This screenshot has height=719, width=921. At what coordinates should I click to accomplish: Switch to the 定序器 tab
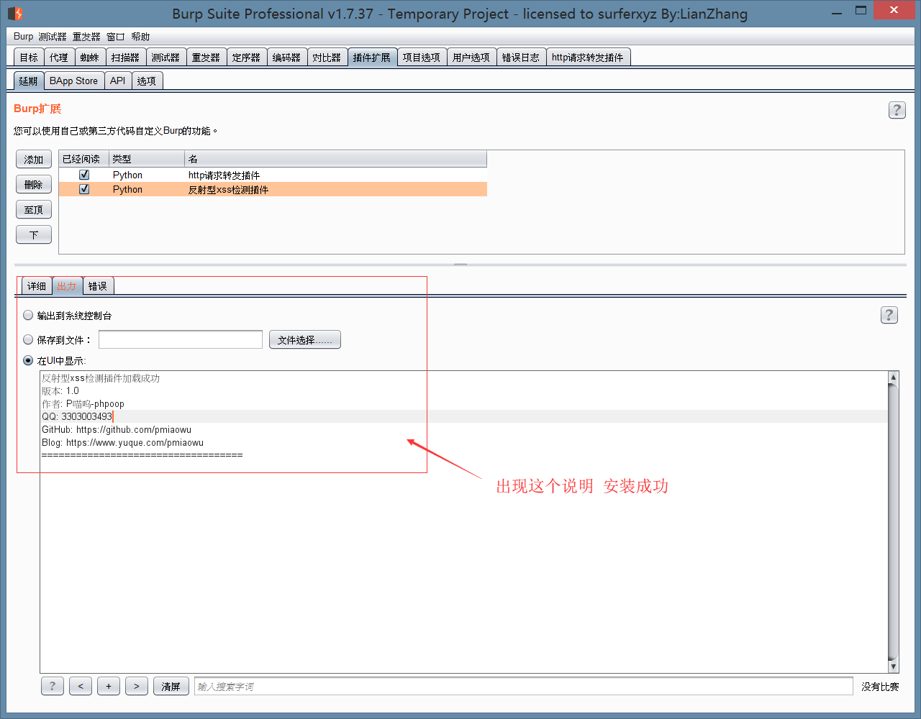click(247, 58)
